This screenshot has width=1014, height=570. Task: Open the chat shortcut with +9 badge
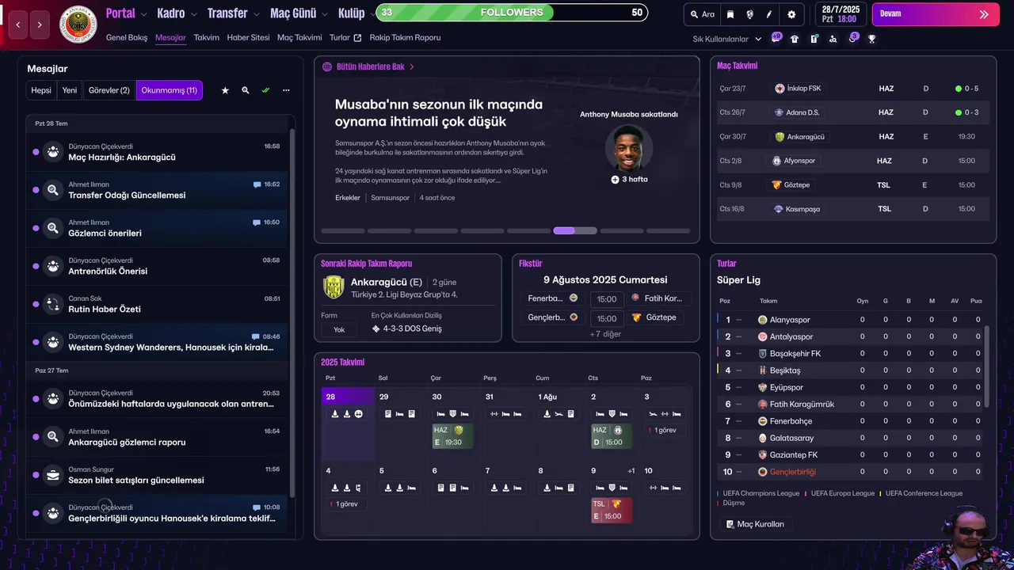tap(776, 38)
